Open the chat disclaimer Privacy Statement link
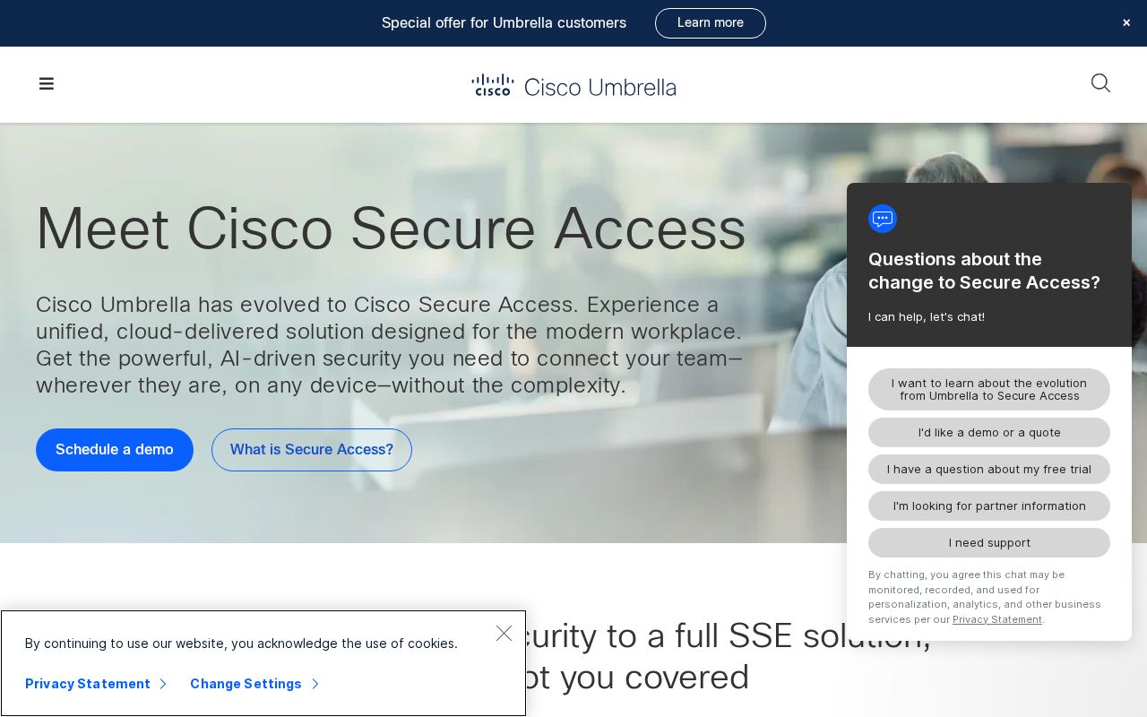The image size is (1147, 717). (x=997, y=619)
